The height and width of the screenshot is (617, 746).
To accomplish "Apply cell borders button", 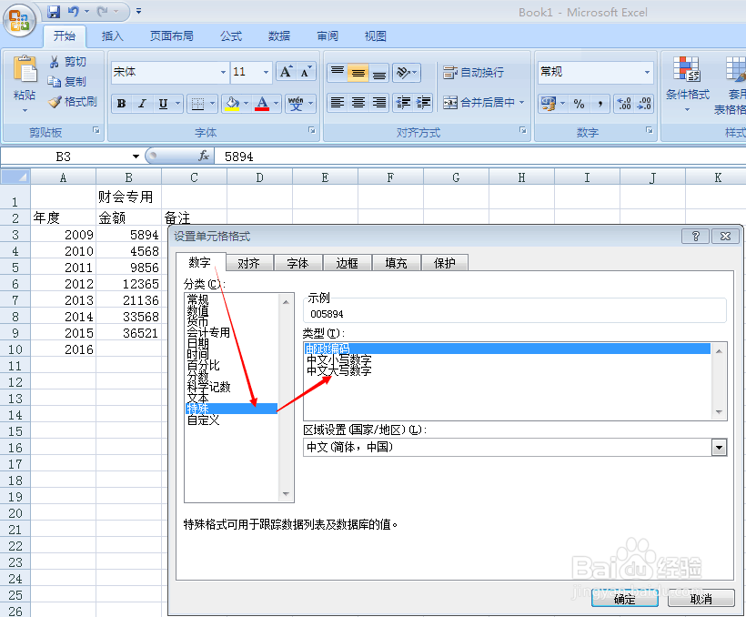I will [x=197, y=104].
